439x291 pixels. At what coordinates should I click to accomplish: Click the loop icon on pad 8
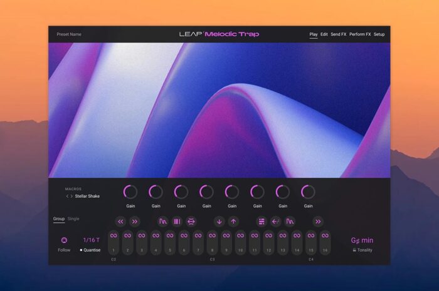(212, 236)
